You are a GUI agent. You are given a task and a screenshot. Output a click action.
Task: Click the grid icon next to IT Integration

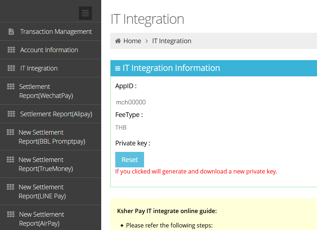pos(11,68)
